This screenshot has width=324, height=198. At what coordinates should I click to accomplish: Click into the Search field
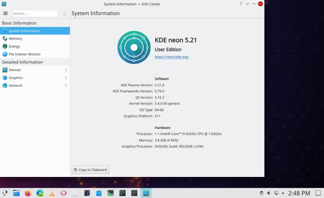coord(35,13)
